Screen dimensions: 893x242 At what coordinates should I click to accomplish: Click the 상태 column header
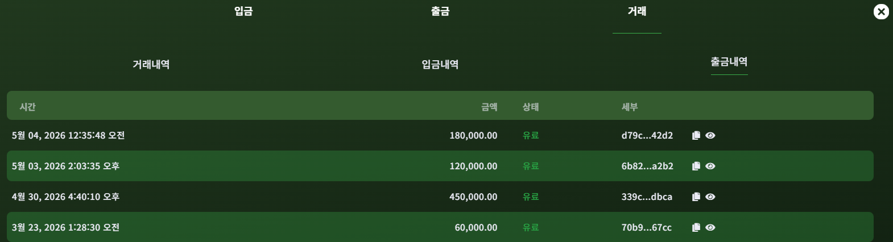pyautogui.click(x=531, y=107)
